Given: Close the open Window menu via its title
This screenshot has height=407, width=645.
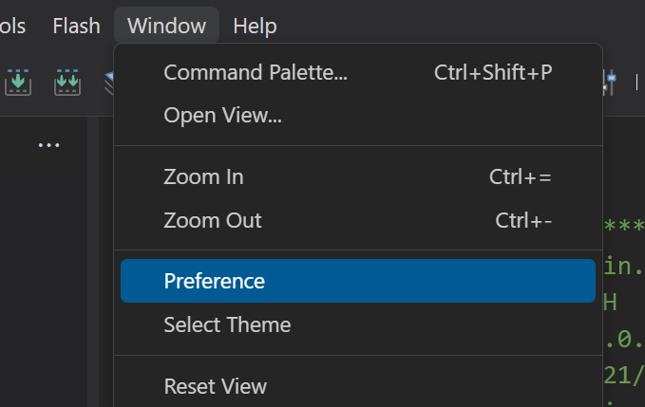Looking at the screenshot, I should 166,26.
